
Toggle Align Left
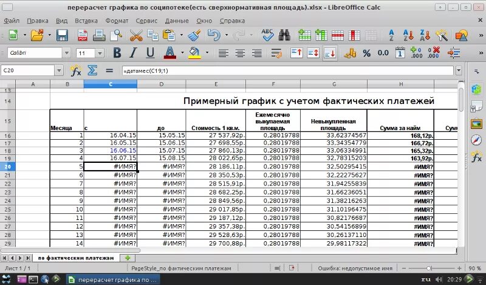tap(223, 53)
